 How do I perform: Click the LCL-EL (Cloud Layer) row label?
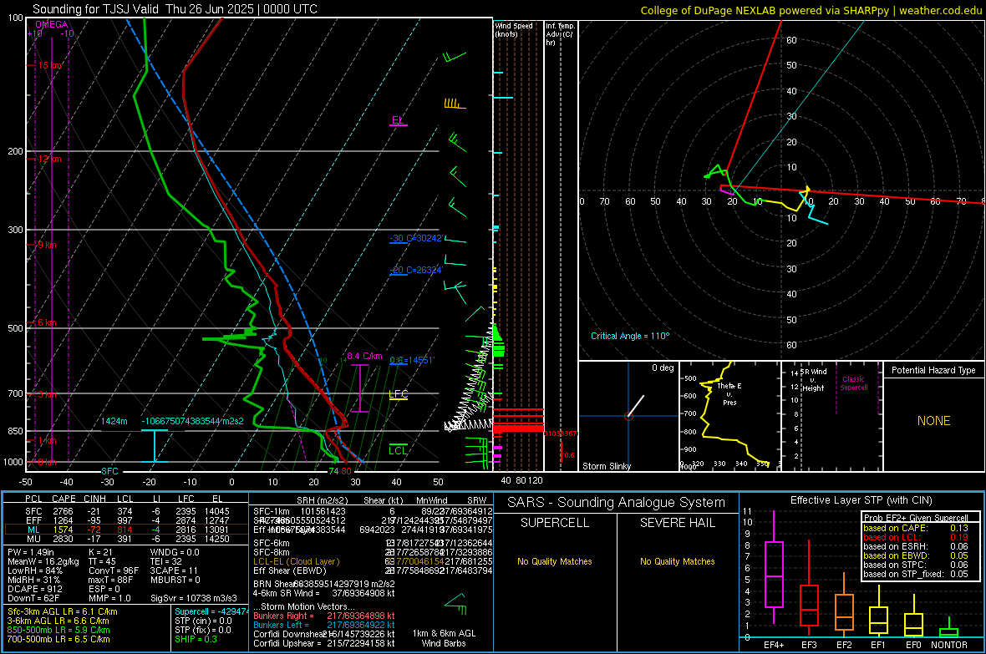[x=296, y=561]
